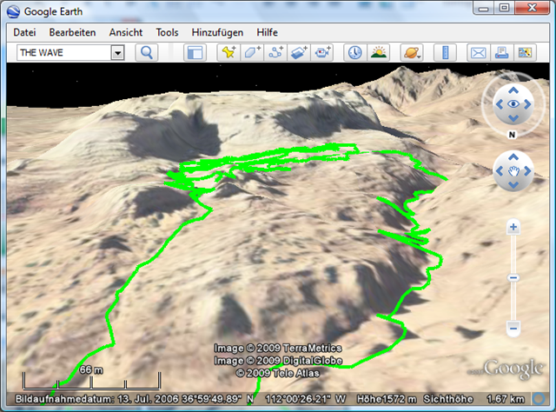Open the THE WAVE search dropdown arrow

point(117,52)
